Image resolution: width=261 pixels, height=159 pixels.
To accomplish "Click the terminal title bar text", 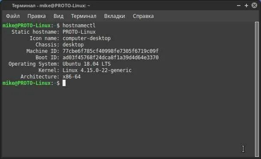I will click(51, 6).
